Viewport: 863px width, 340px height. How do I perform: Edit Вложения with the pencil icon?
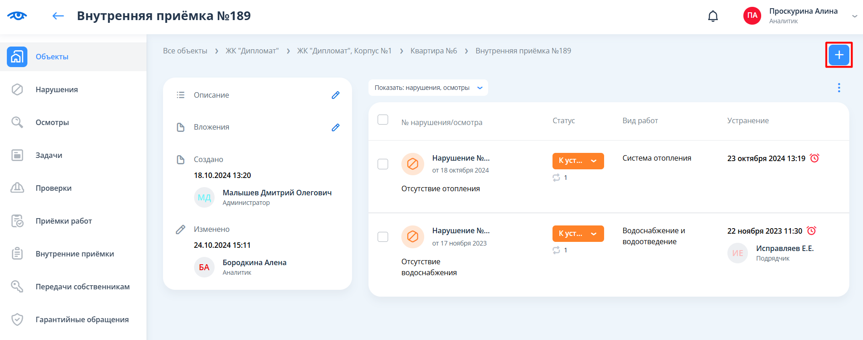[x=336, y=127]
